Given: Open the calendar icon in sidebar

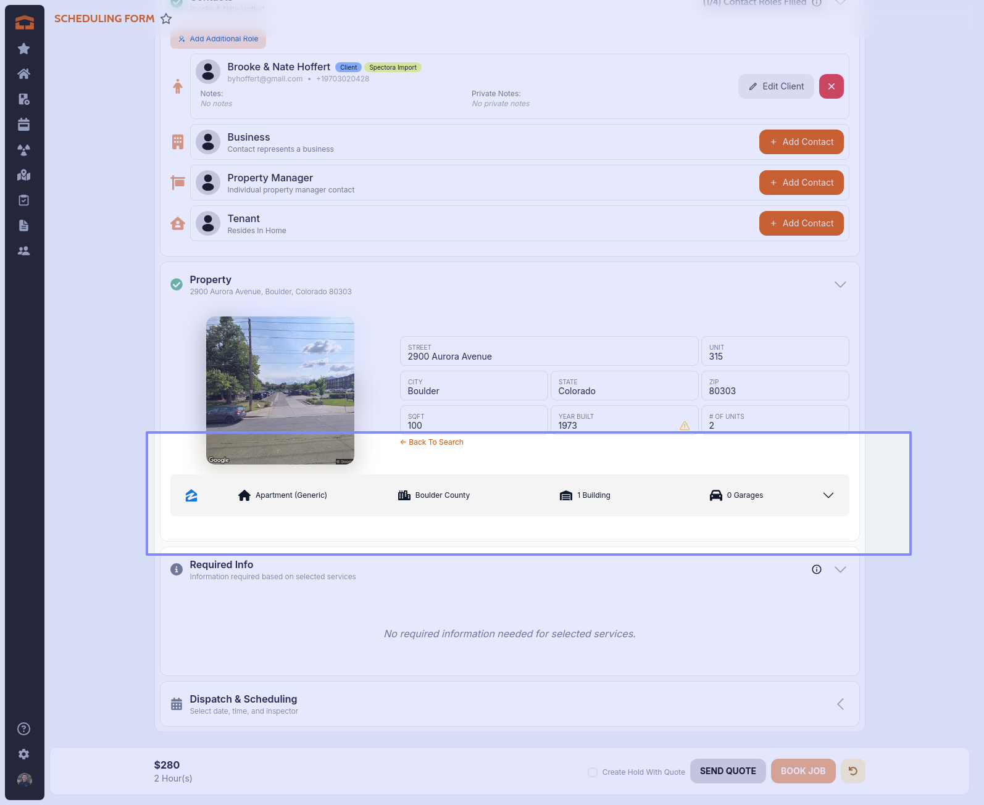Looking at the screenshot, I should [24, 125].
